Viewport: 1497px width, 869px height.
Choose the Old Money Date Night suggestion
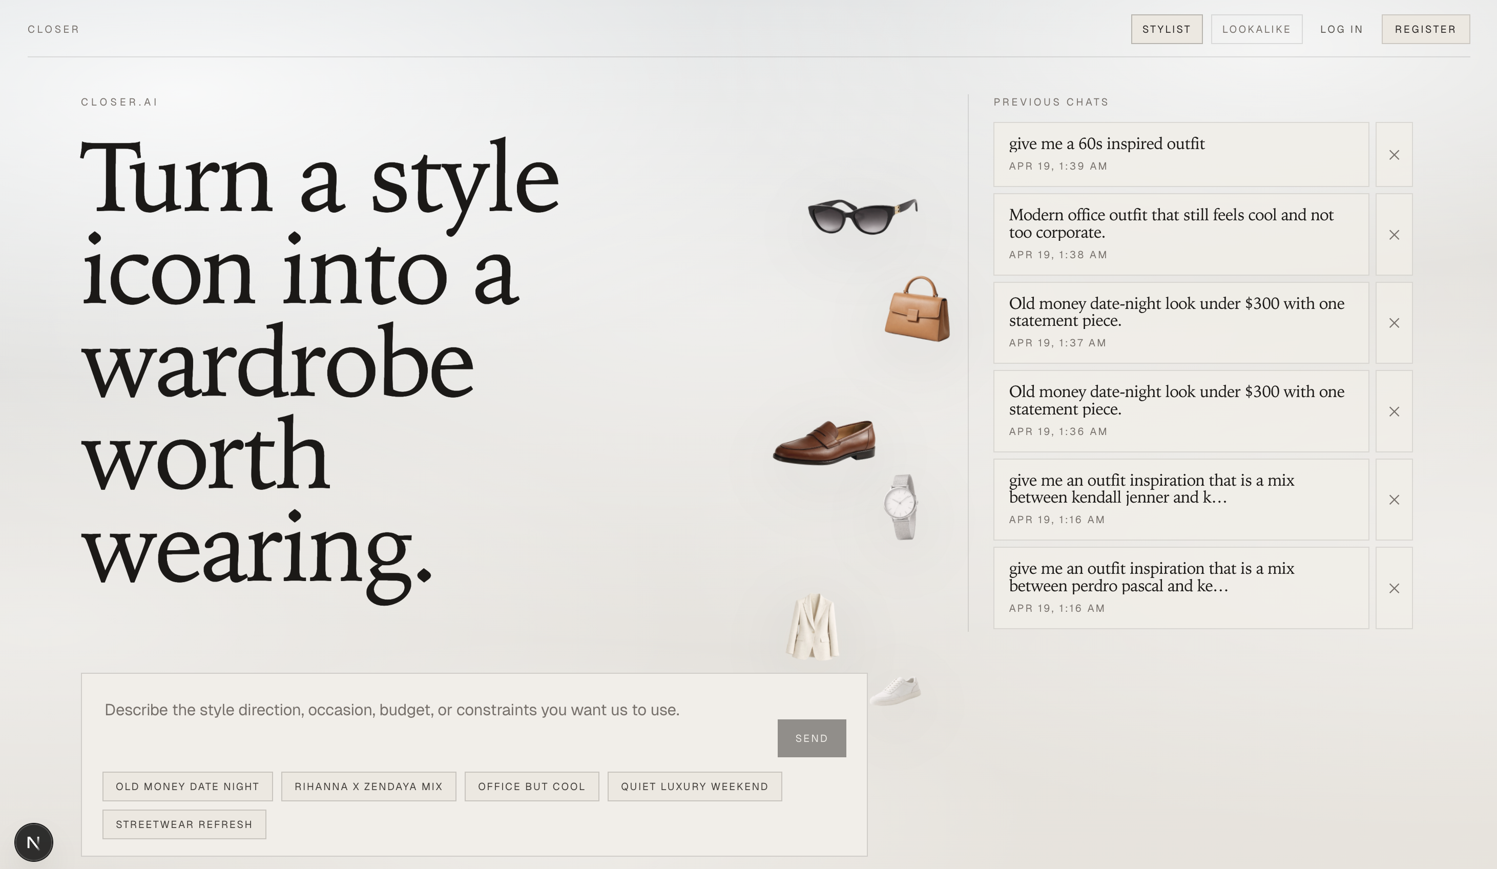187,787
